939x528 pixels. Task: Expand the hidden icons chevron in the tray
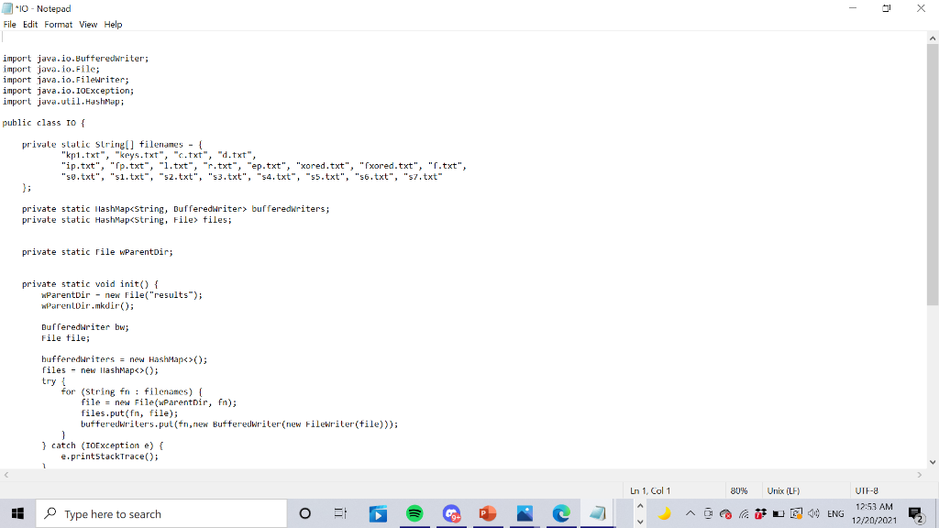[x=690, y=513]
